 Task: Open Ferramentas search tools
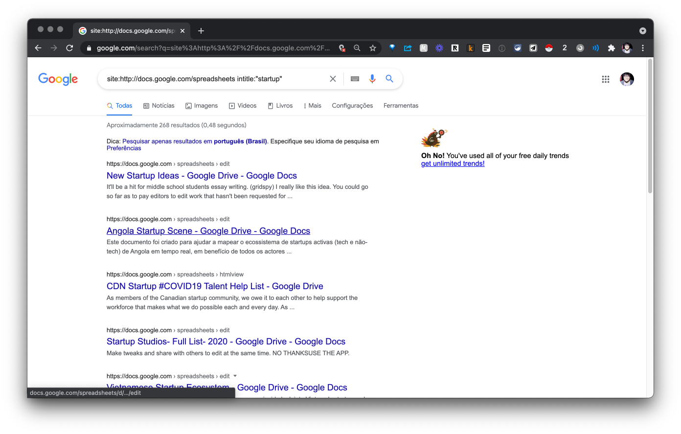pyautogui.click(x=401, y=106)
